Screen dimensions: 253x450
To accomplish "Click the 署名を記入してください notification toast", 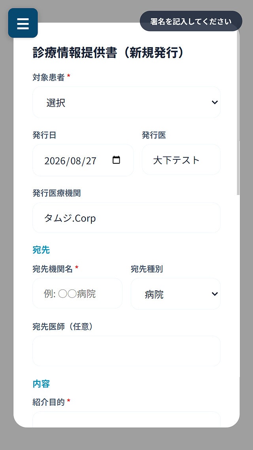I will pos(191,21).
